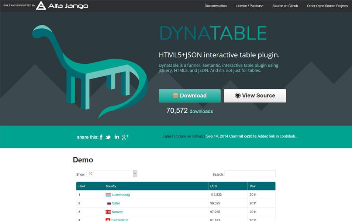Click the Qatar flag icon
The image size is (352, 221).
click(109, 203)
